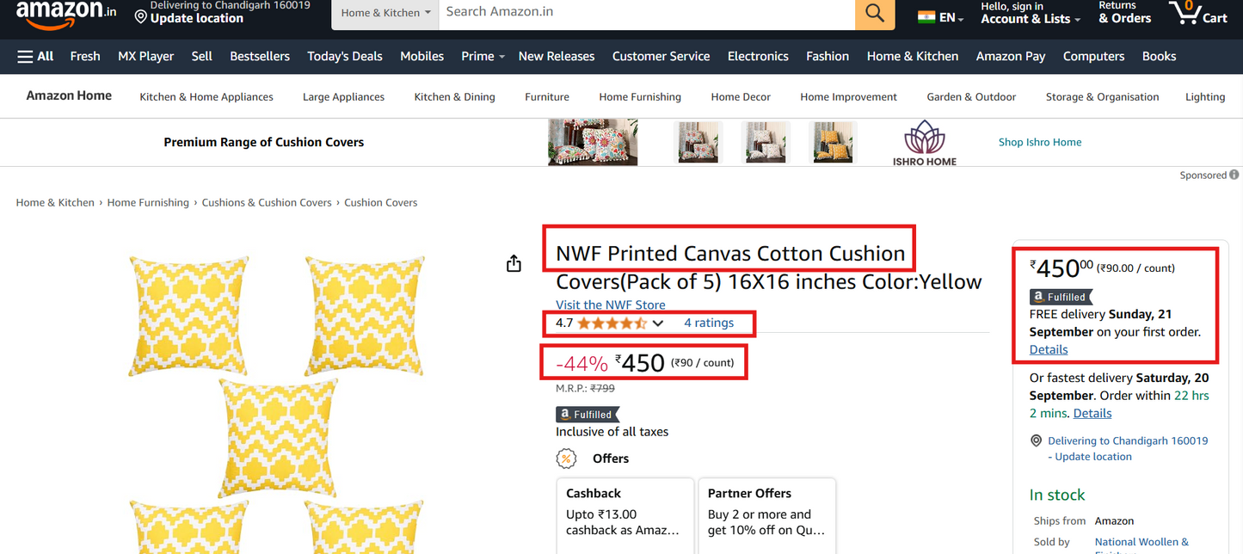Click the India flag language icon
Image resolution: width=1243 pixels, height=554 pixels.
(926, 17)
